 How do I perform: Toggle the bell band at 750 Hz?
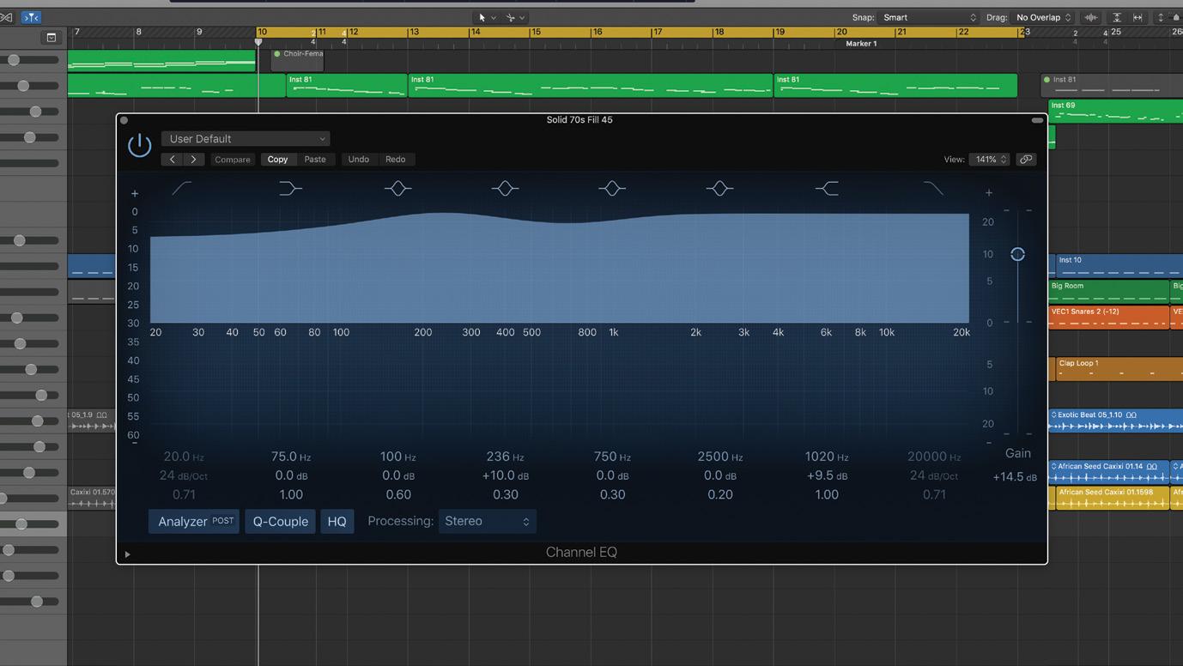(x=612, y=188)
